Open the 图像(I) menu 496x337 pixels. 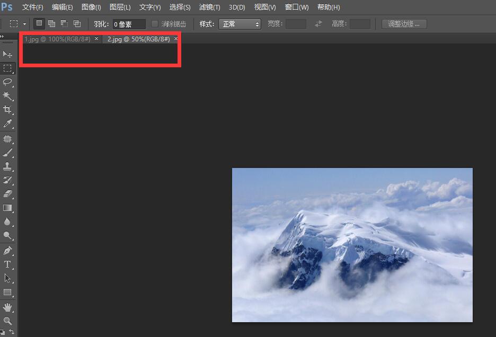91,7
